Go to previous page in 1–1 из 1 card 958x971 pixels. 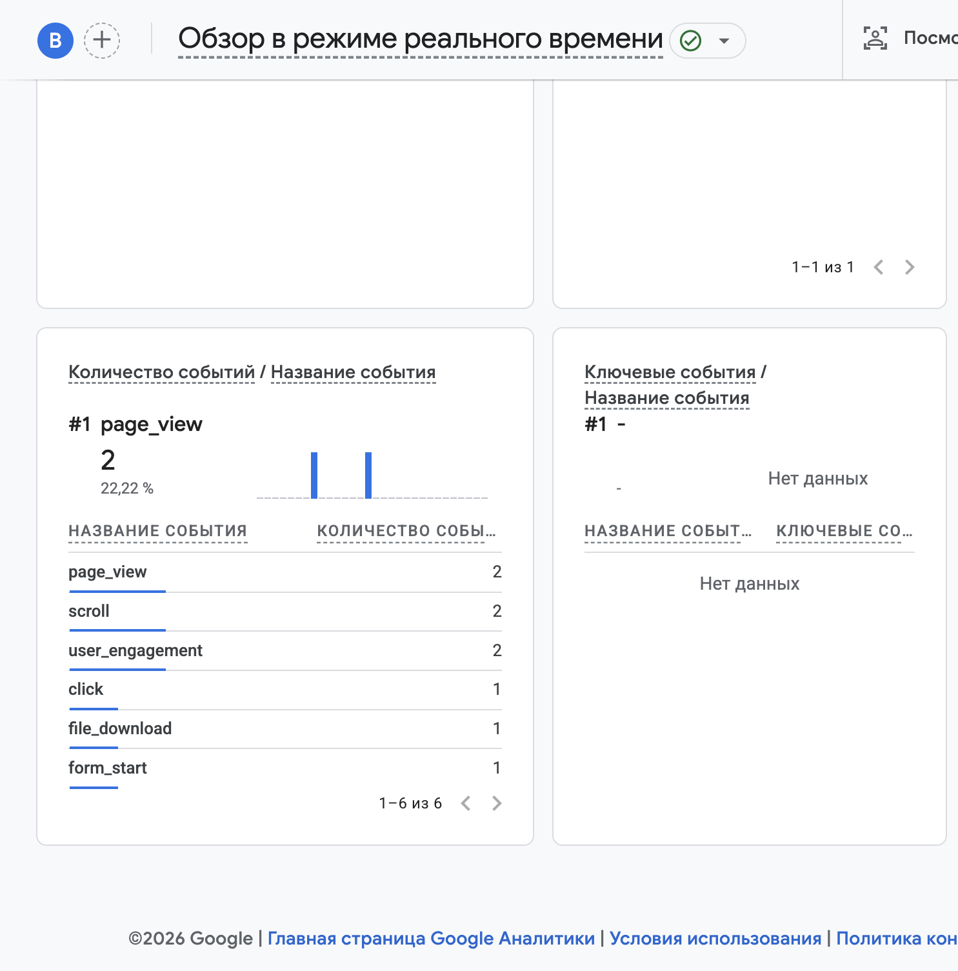pyautogui.click(x=879, y=267)
